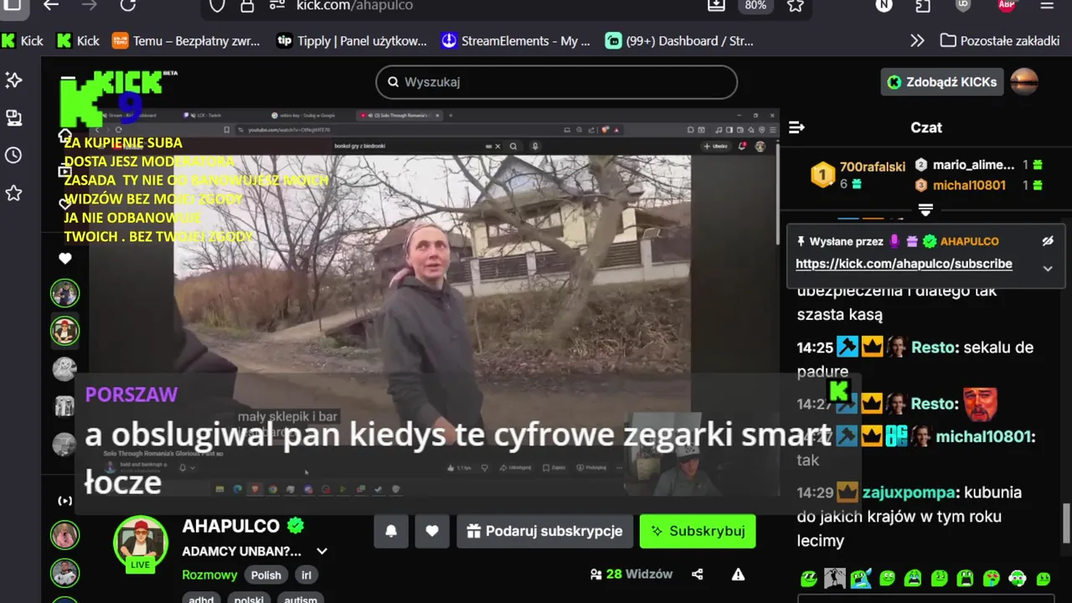
Task: Report the stream with the warning triangle icon
Action: pyautogui.click(x=738, y=575)
